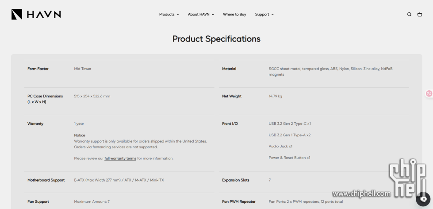This screenshot has height=209, width=433.
Task: Open the shopping cart icon
Action: tap(420, 15)
